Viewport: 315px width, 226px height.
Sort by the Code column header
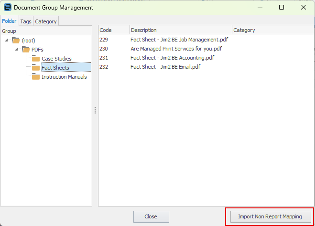[114, 30]
